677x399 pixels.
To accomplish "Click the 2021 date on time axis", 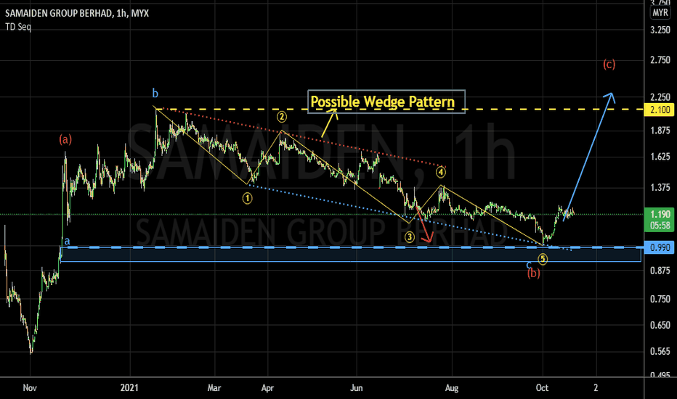I will click(129, 388).
